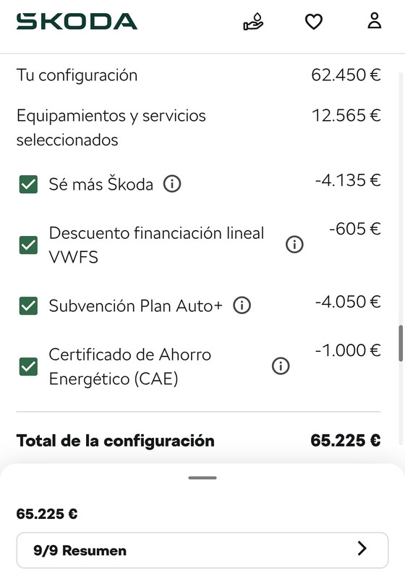405x579 pixels.
Task: Select the Tu configuración row
Action: tap(198, 75)
